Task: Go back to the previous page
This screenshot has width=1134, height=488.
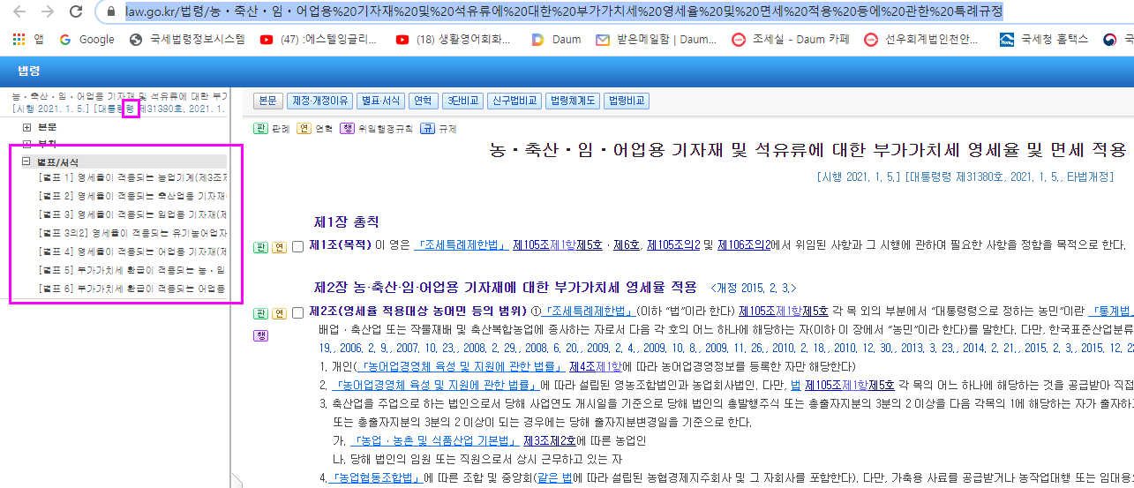Action: 19,12
